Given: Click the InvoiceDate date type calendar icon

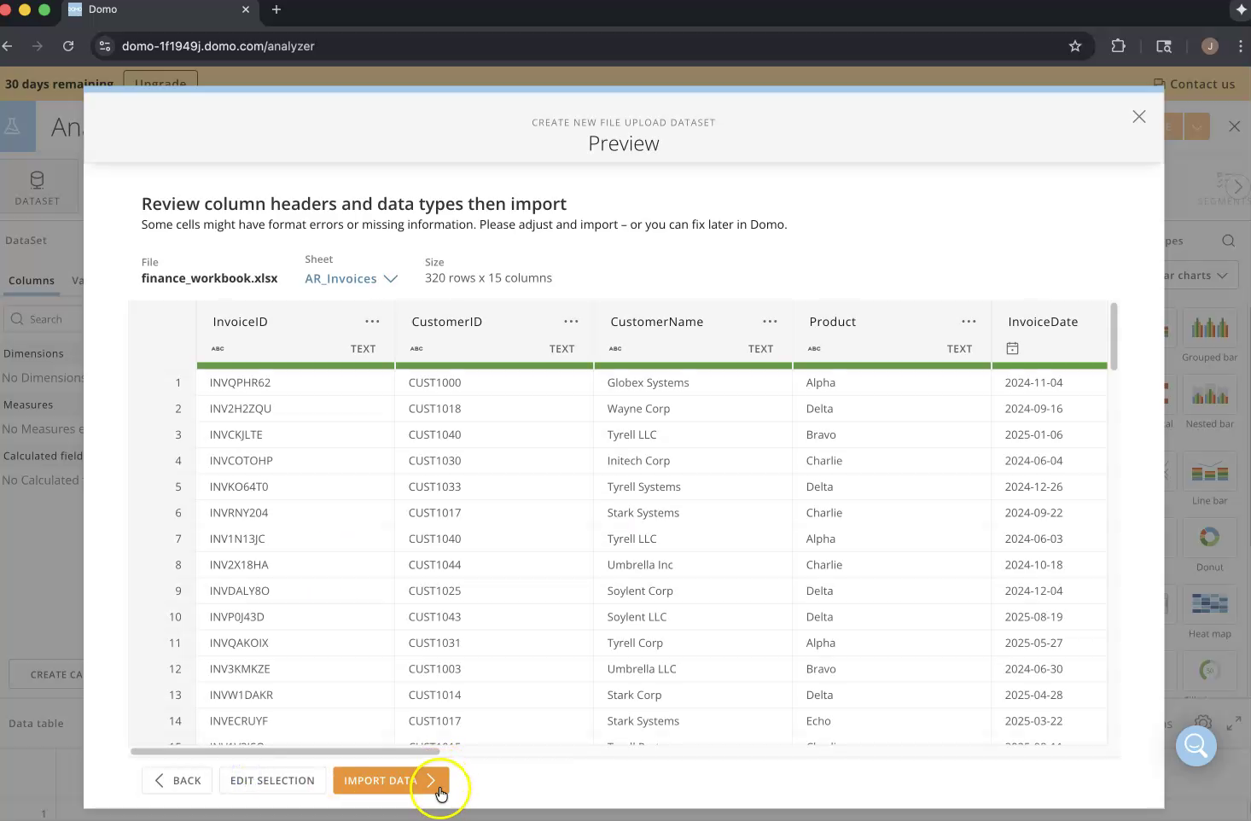Looking at the screenshot, I should point(1012,348).
